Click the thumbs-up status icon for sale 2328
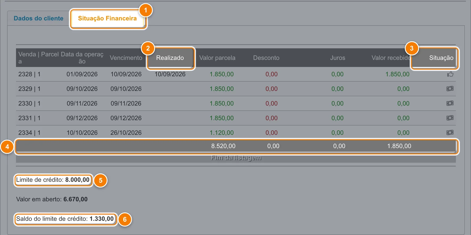 pyautogui.click(x=450, y=74)
